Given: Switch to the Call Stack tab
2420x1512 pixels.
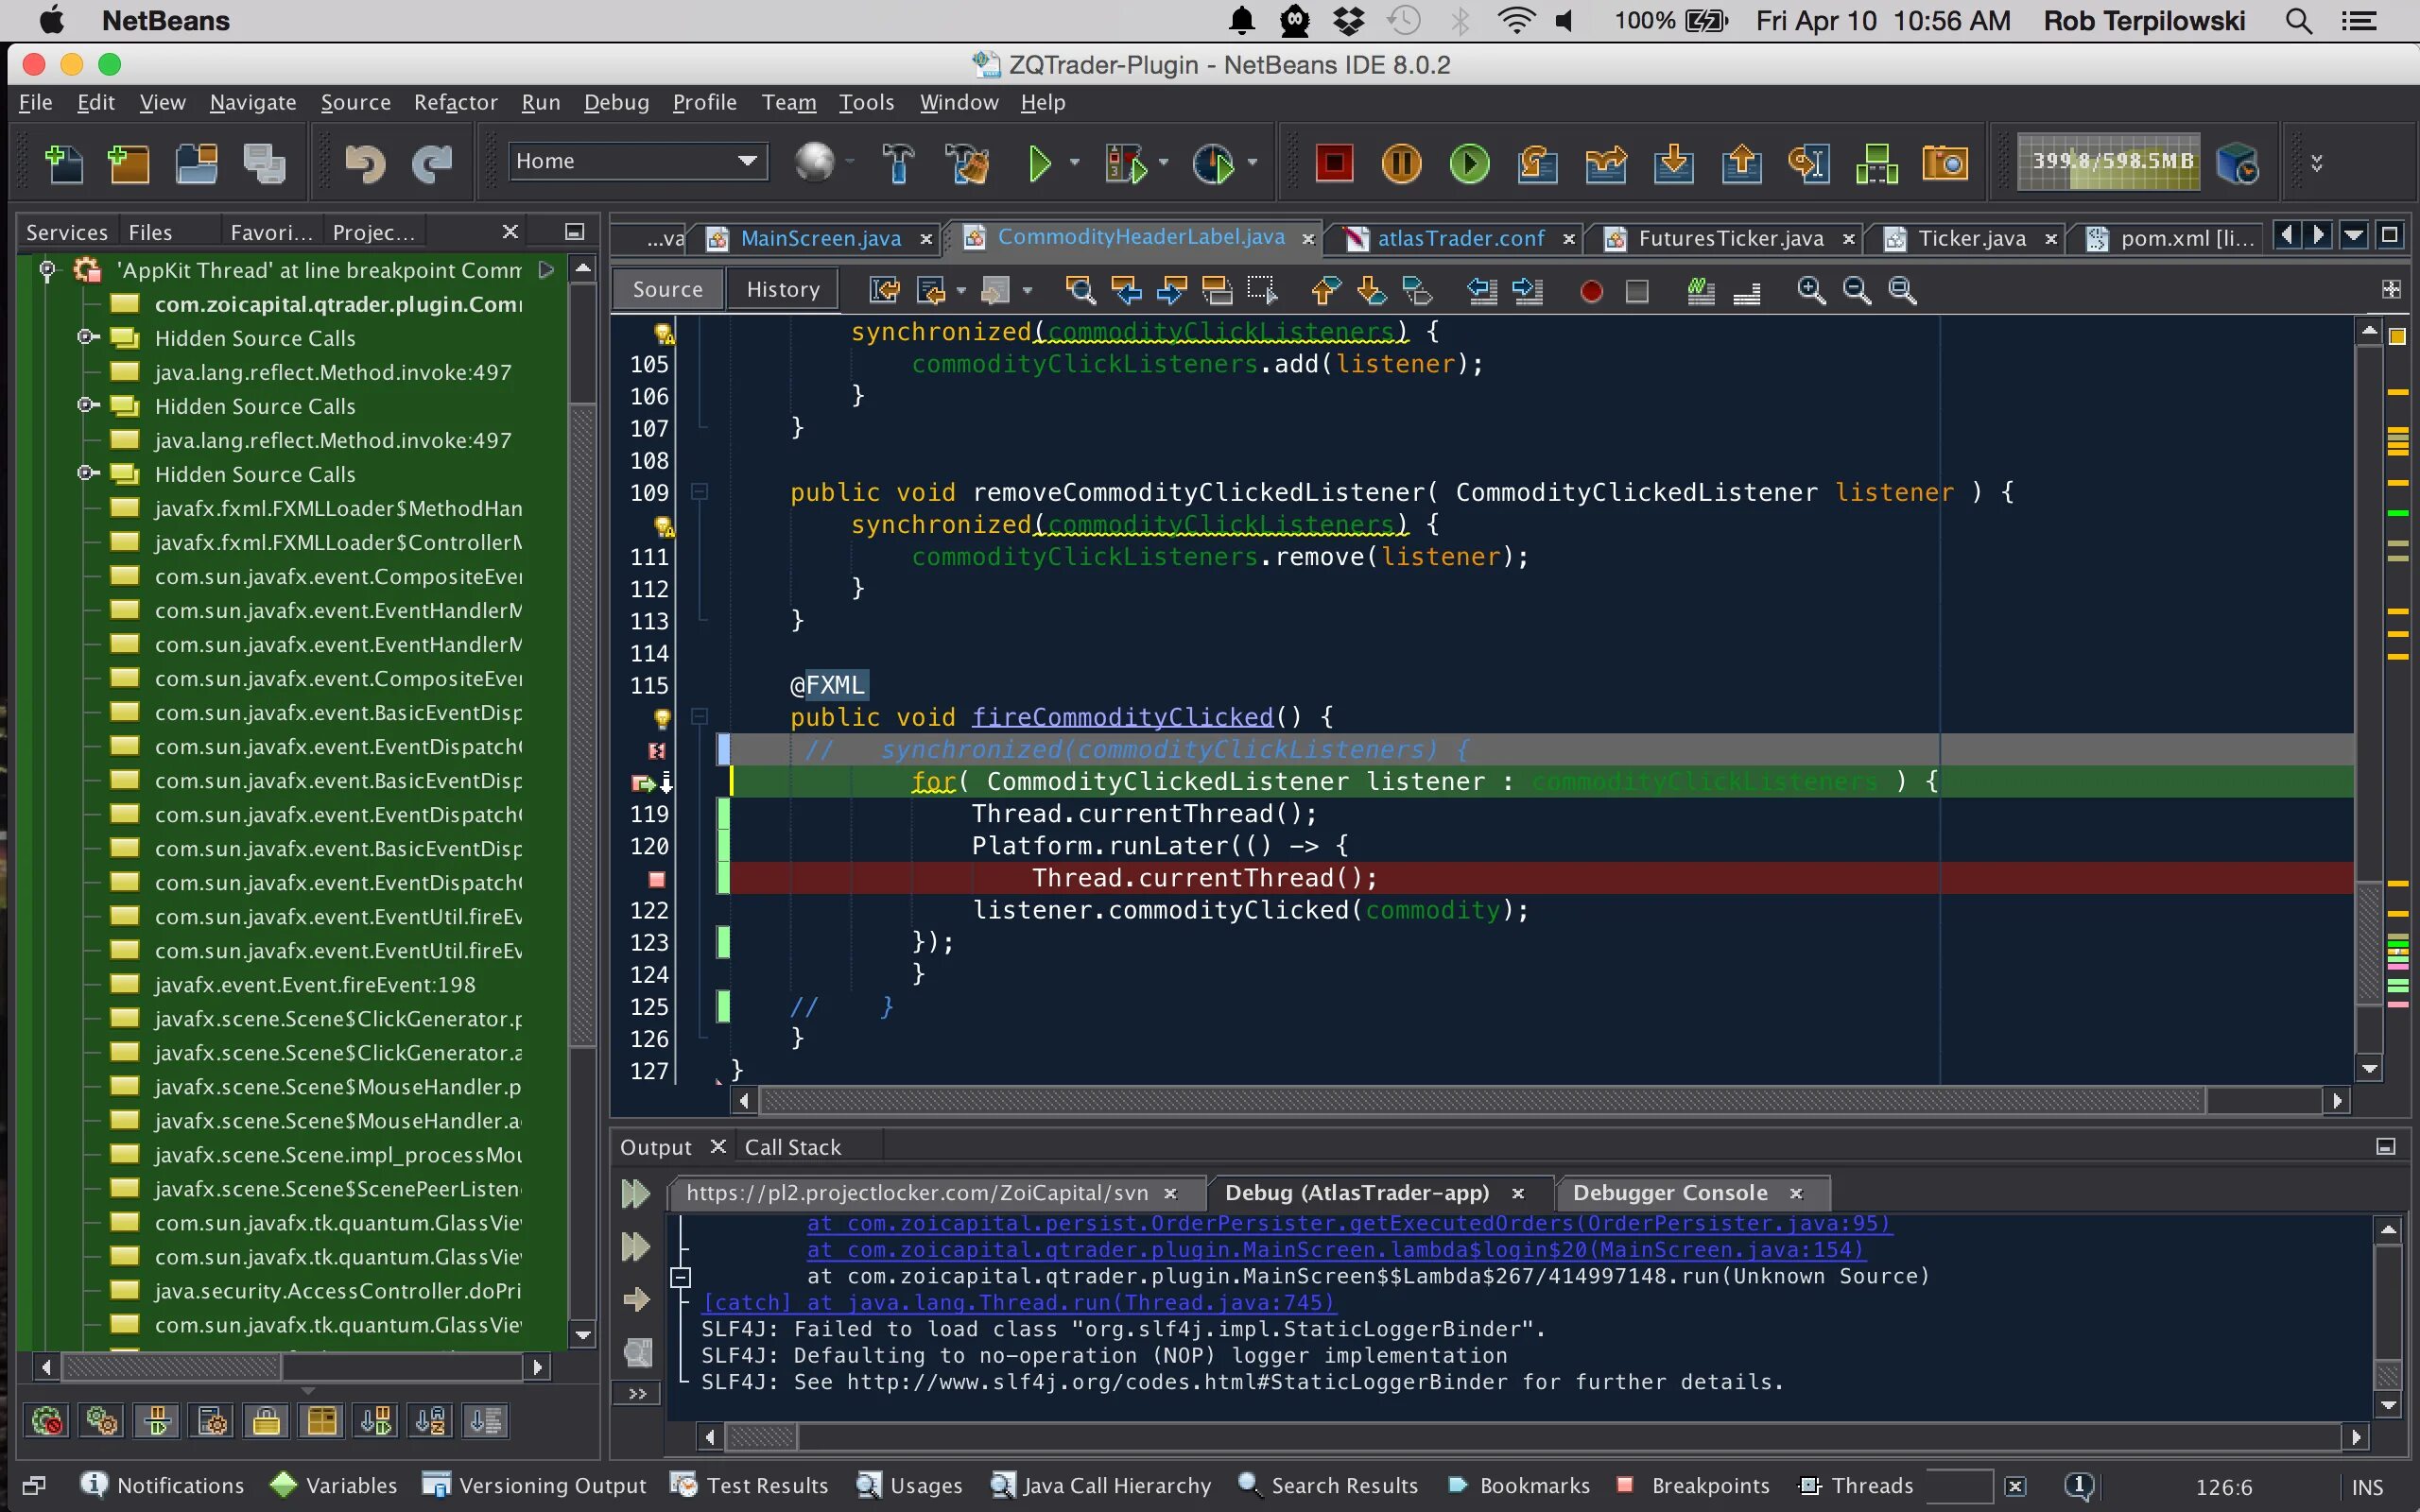Looking at the screenshot, I should (x=793, y=1146).
